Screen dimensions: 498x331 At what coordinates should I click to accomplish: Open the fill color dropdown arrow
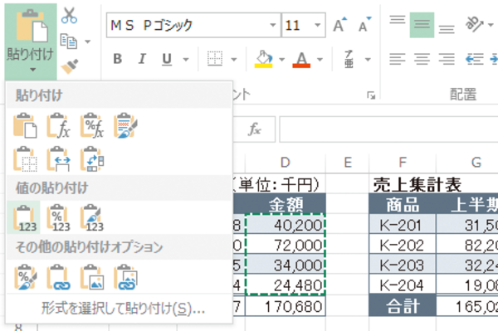tap(281, 60)
